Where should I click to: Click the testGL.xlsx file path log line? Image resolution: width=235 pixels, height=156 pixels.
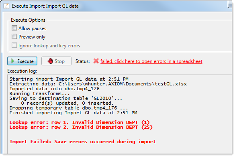click(x=98, y=84)
